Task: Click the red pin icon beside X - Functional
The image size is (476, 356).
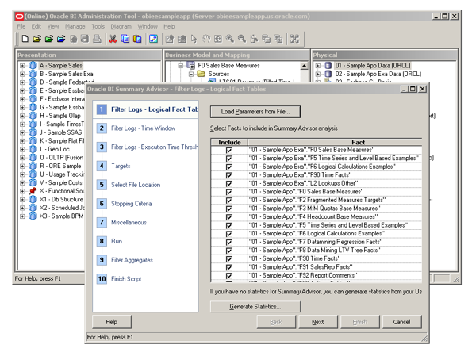Action: [x=33, y=191]
